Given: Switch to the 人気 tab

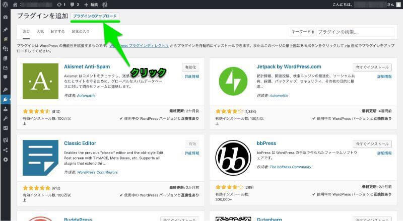Looking at the screenshot, I should [x=40, y=31].
